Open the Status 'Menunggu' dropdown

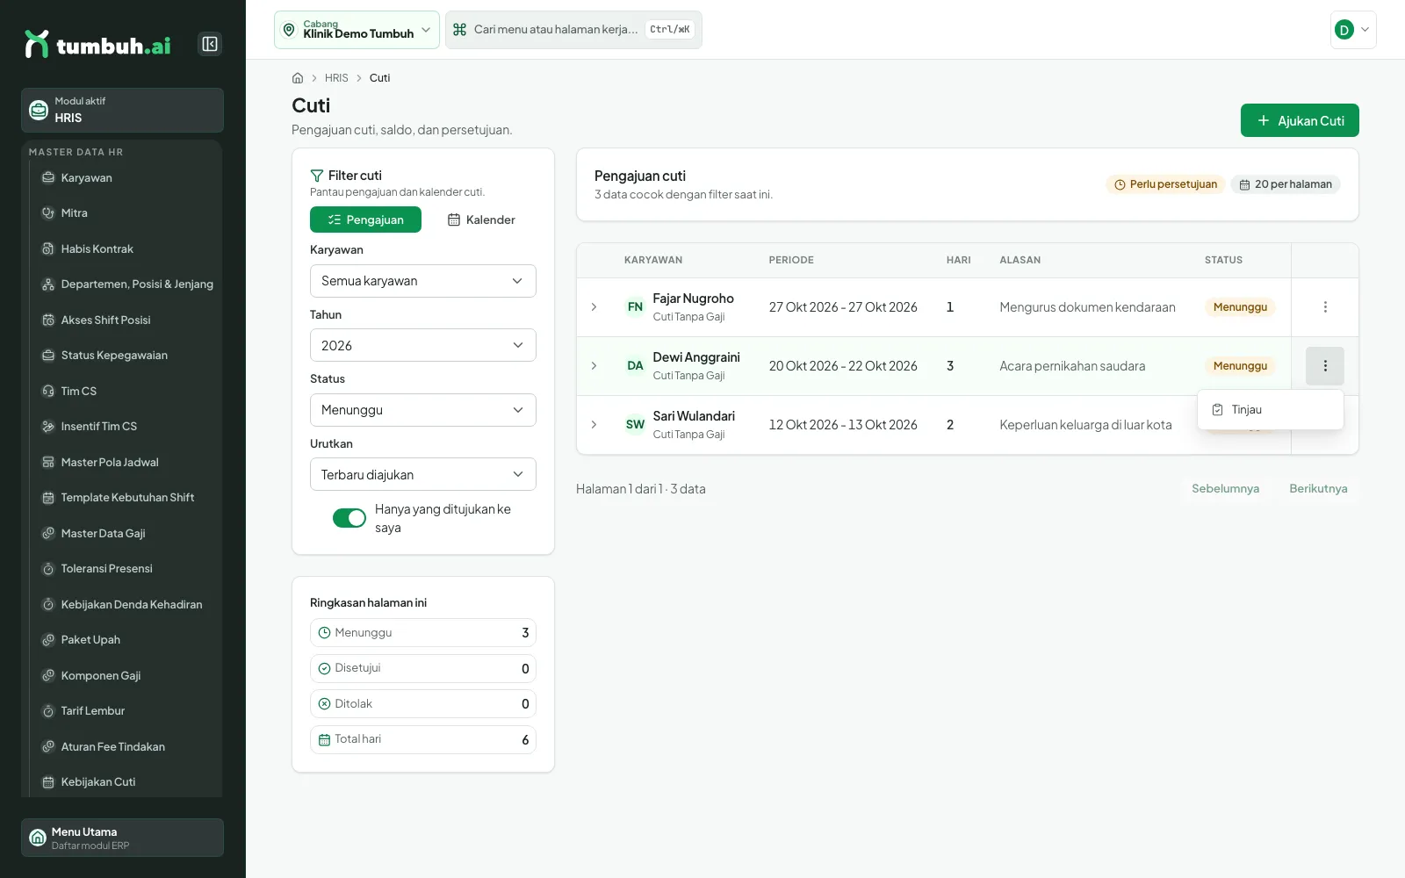click(422, 410)
